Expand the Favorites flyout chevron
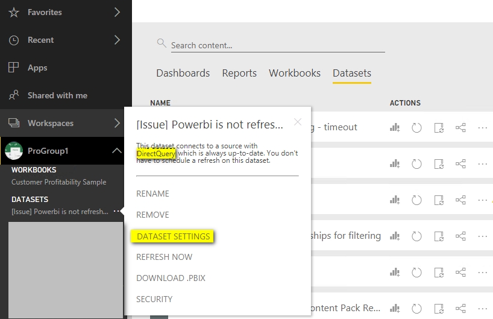Image resolution: width=493 pixels, height=319 pixels. (x=118, y=12)
